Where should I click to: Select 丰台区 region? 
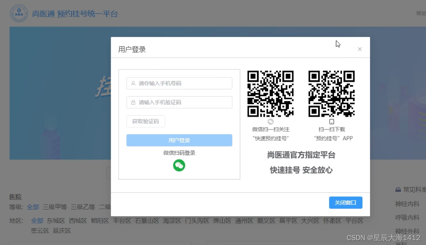[x=122, y=221]
